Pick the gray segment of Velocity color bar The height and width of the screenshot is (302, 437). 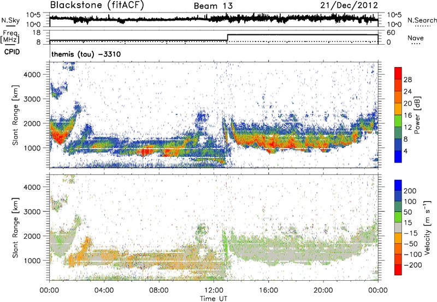[x=398, y=227]
